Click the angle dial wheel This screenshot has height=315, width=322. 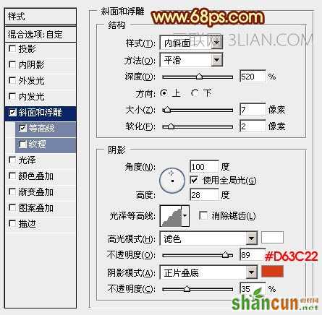tap(172, 181)
